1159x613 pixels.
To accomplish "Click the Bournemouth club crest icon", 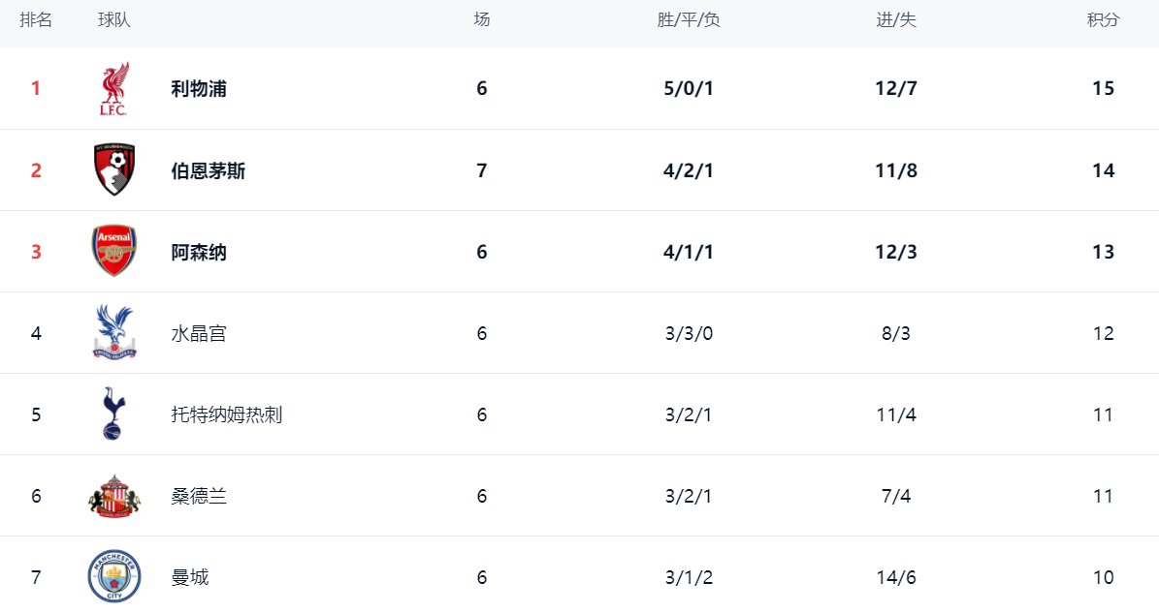I will point(113,170).
